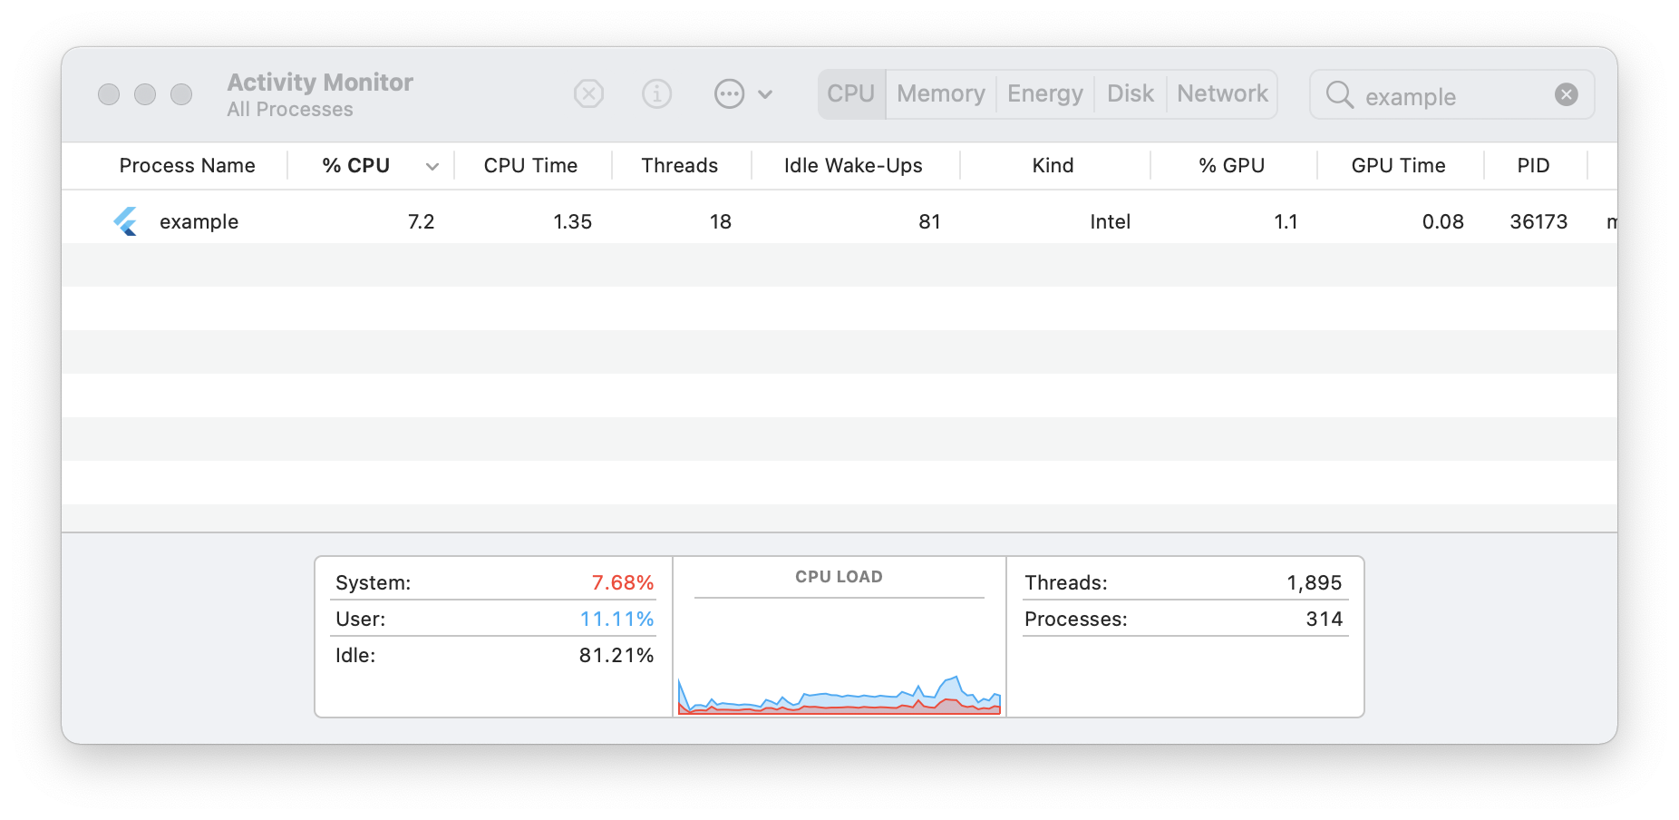Open the Energy tab
The height and width of the screenshot is (820, 1679).
tap(1044, 93)
